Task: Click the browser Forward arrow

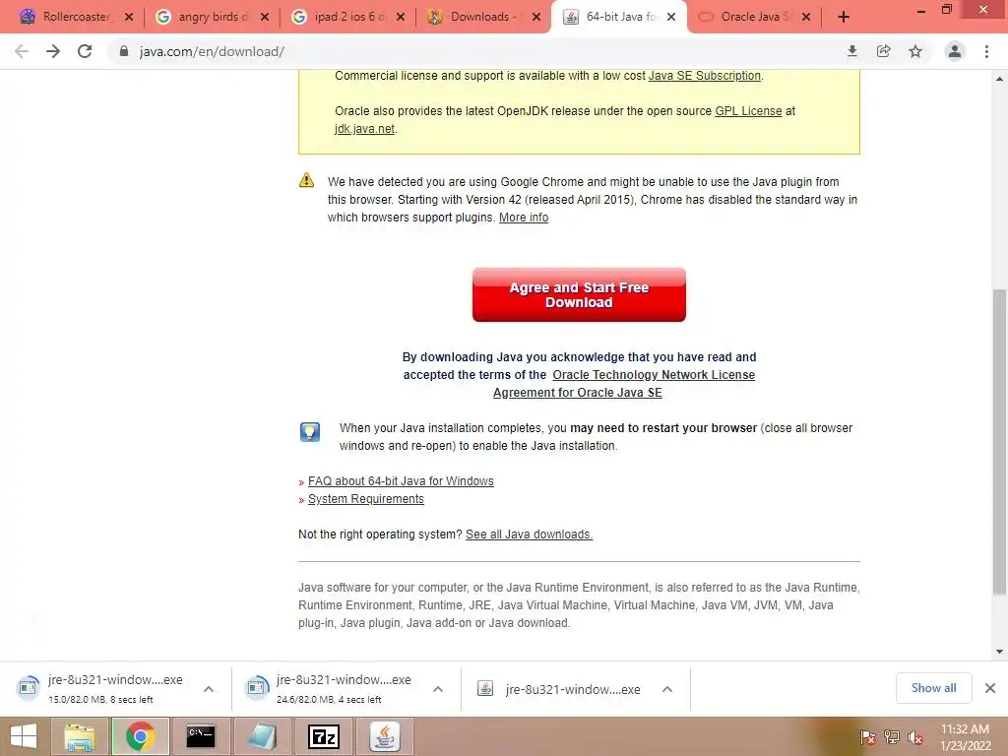Action: [53, 51]
